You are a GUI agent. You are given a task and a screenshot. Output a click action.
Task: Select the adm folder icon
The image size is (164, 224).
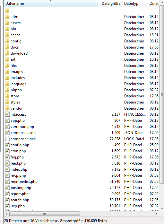click(7, 17)
